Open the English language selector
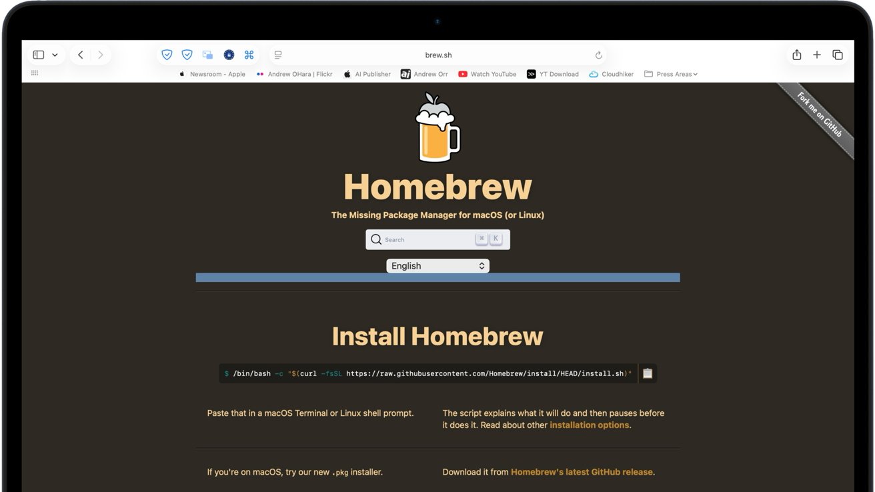Screen dimensions: 875x492 pyautogui.click(x=437, y=265)
